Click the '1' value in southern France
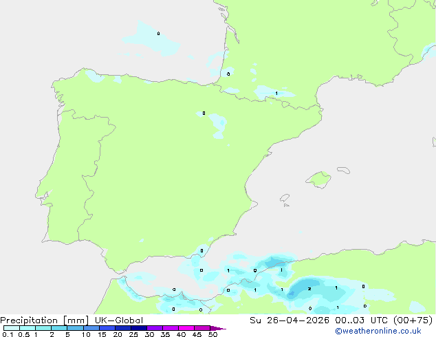 (x=276, y=93)
